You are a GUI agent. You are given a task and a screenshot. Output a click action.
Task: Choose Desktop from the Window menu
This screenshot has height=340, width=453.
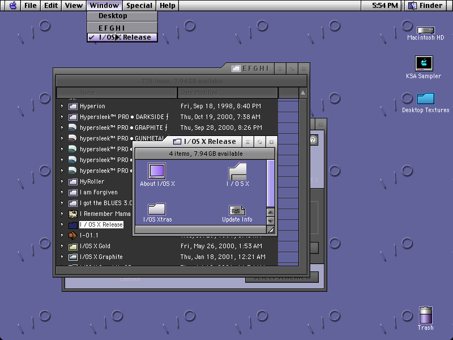pos(122,16)
